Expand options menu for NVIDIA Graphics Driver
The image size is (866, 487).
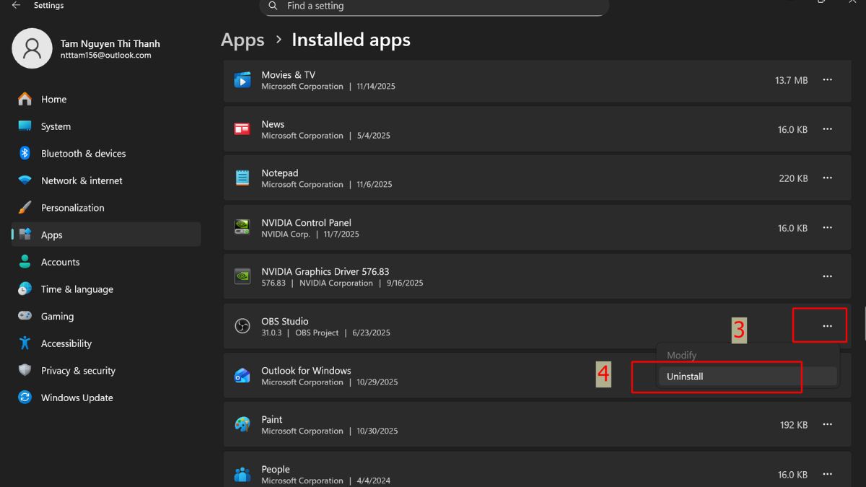[x=827, y=276]
